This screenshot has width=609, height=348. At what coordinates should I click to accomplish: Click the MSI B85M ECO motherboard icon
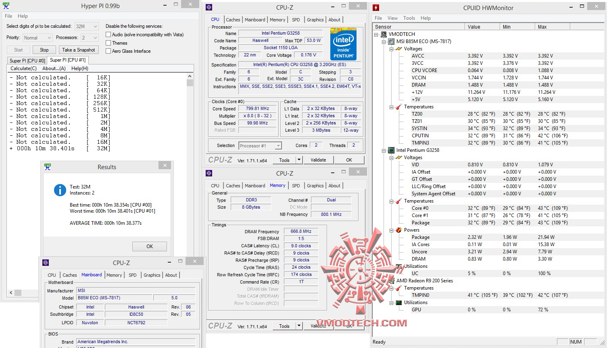coord(391,41)
